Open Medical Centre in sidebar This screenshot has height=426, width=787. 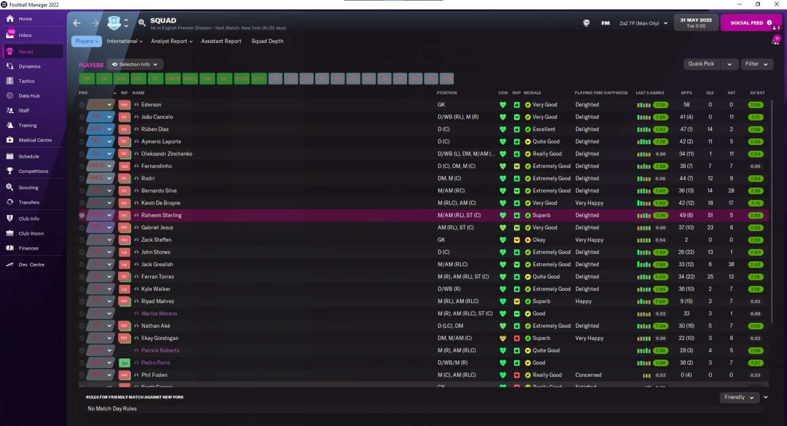(x=34, y=140)
